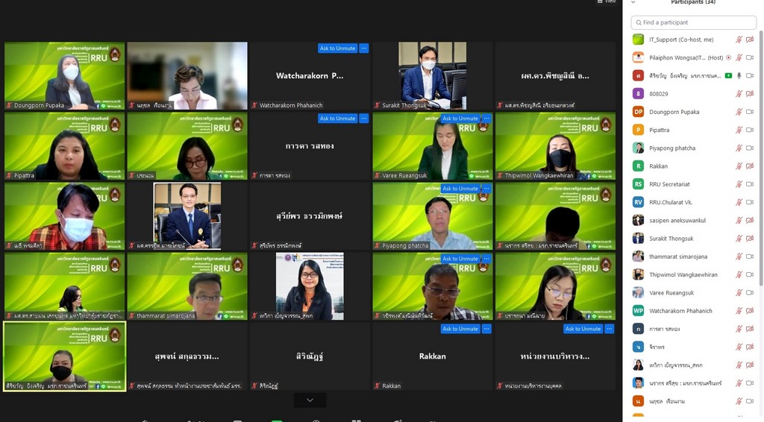Click muted mic icon for 808029
This screenshot has height=422, width=764.
739,93
